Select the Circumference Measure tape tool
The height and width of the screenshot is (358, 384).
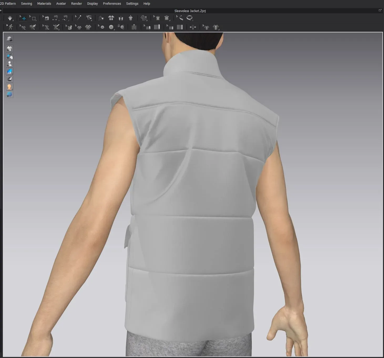tap(190, 18)
